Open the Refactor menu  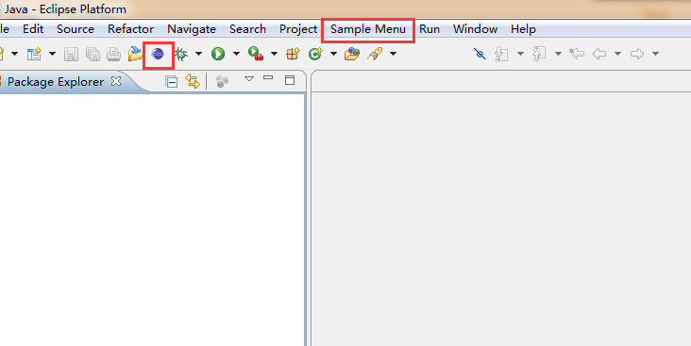130,29
